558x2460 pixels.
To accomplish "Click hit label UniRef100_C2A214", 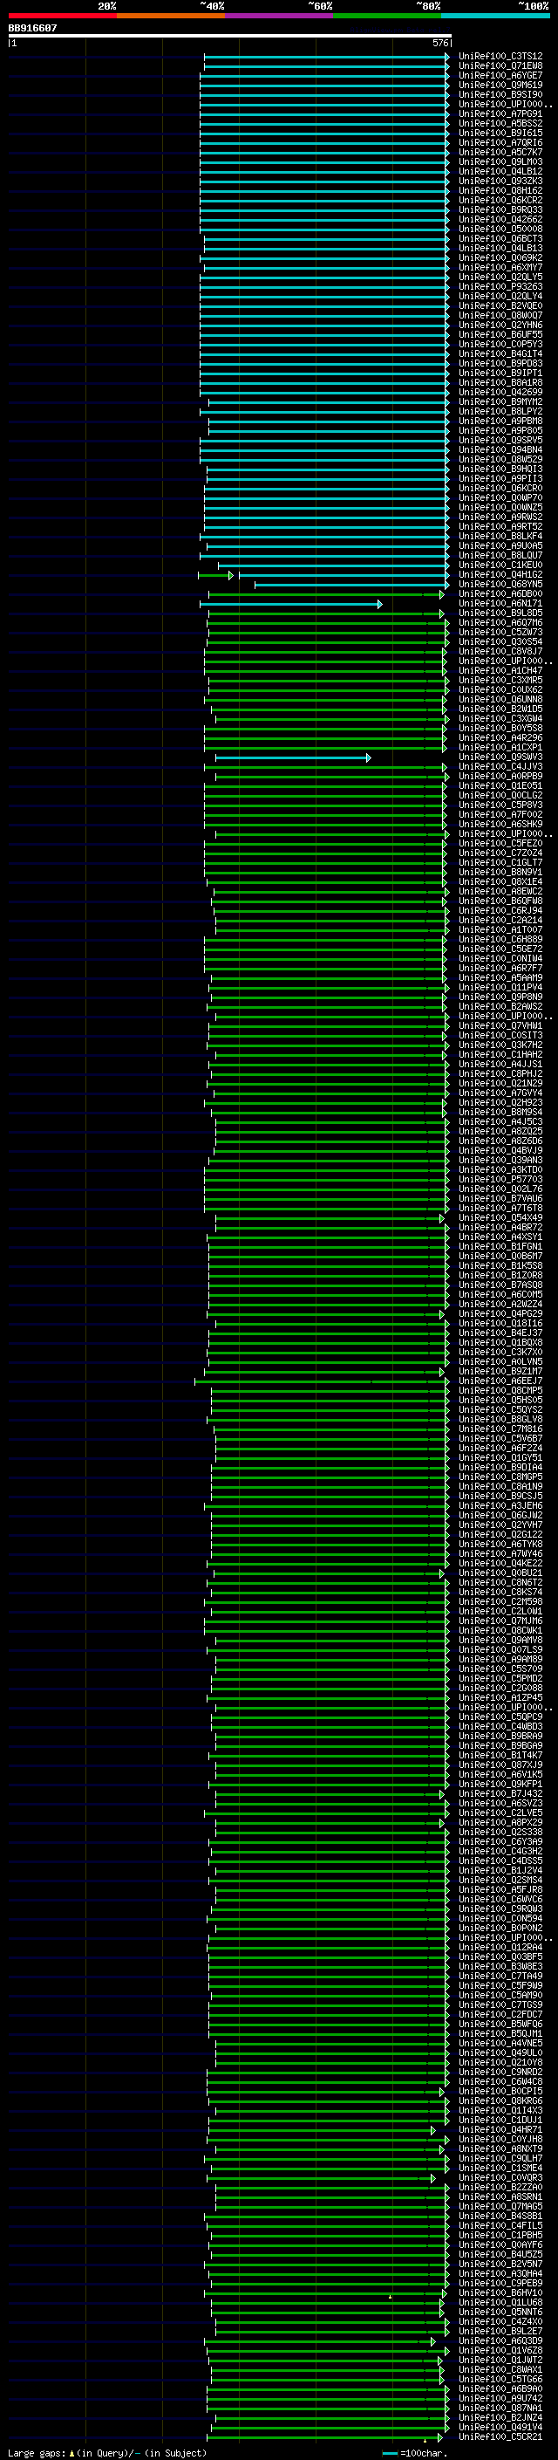I will coord(500,920).
